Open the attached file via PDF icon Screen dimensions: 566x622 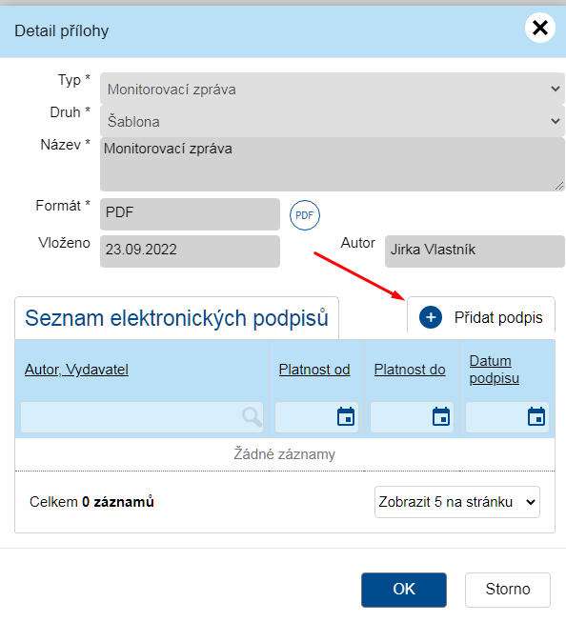point(304,215)
